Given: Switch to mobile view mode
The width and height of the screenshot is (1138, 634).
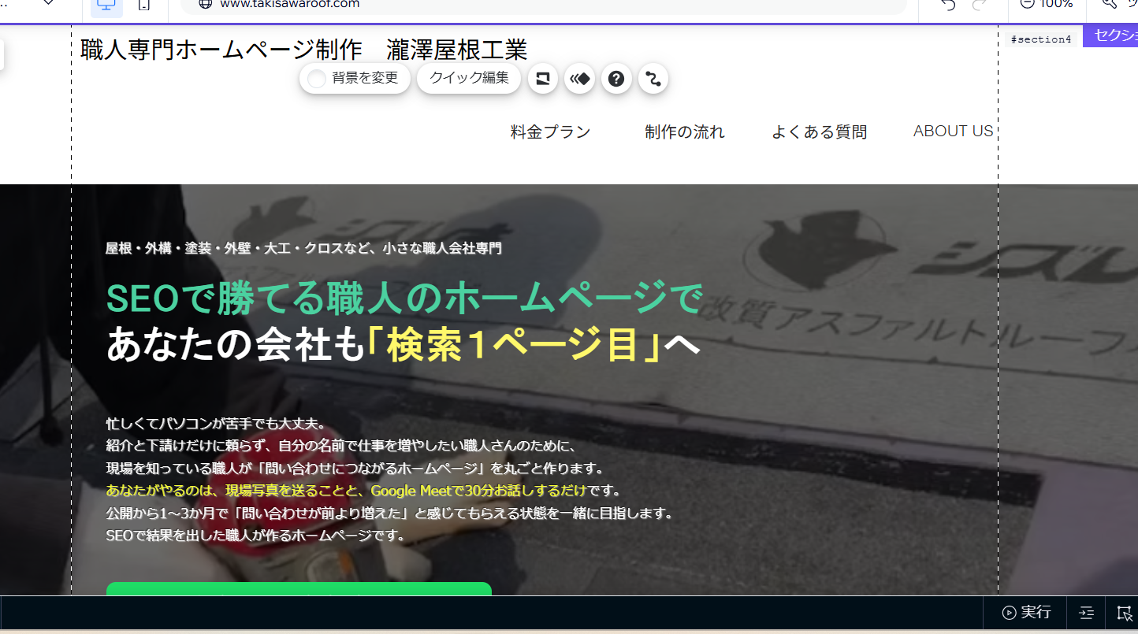Looking at the screenshot, I should 144,5.
